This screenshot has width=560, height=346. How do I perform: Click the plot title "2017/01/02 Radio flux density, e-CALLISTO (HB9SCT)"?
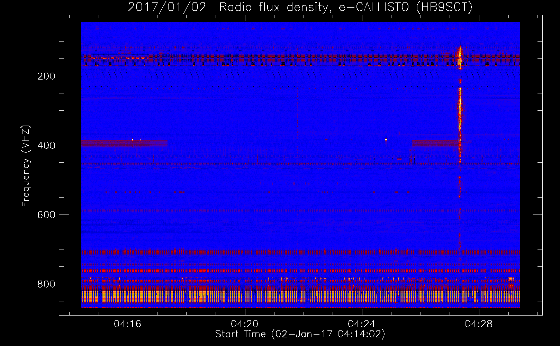click(x=300, y=7)
